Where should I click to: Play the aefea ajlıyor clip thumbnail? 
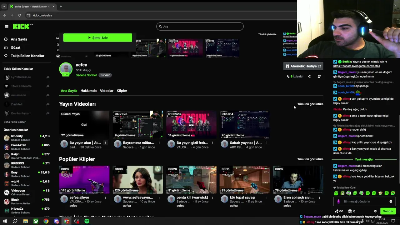84,180
